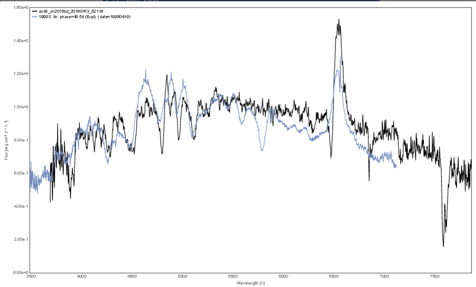Click the 5000 tick label on the wavelength axis
This screenshot has width=476, height=287.
coord(182,277)
